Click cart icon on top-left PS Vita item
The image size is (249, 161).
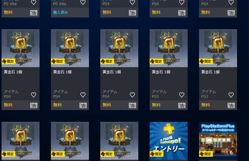coord(34,13)
